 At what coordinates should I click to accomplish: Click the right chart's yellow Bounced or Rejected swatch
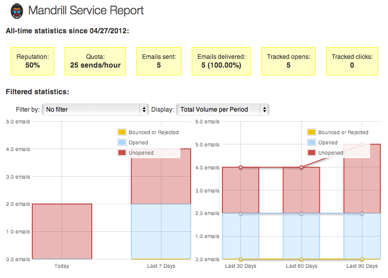312,132
